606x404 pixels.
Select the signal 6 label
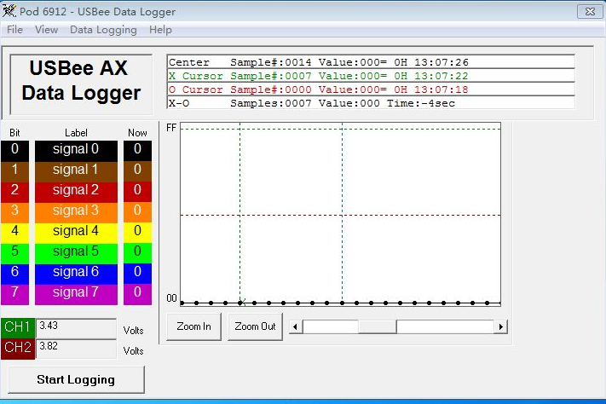click(76, 274)
